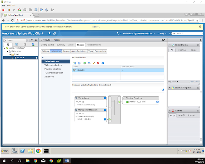Click the bookmark star in address bar
The height and width of the screenshot is (164, 205).
pos(197,20)
